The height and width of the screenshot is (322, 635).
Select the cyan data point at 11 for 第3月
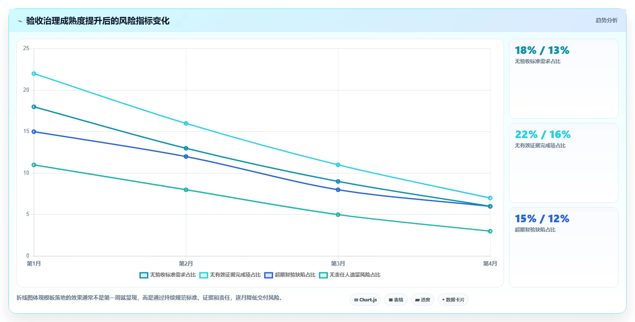pos(338,165)
